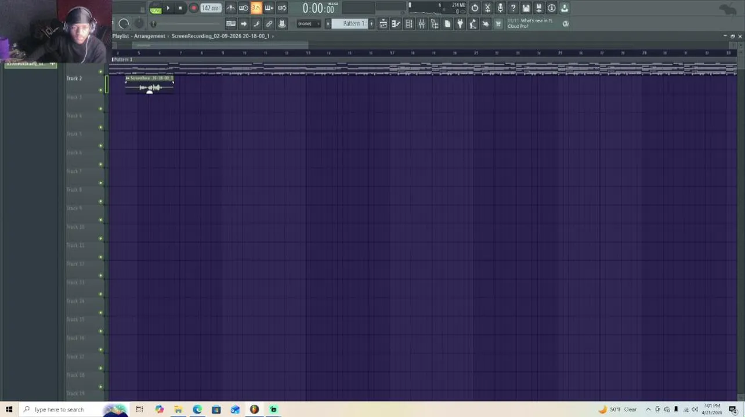
Task: Open the Browser tree icon
Action: point(435,24)
